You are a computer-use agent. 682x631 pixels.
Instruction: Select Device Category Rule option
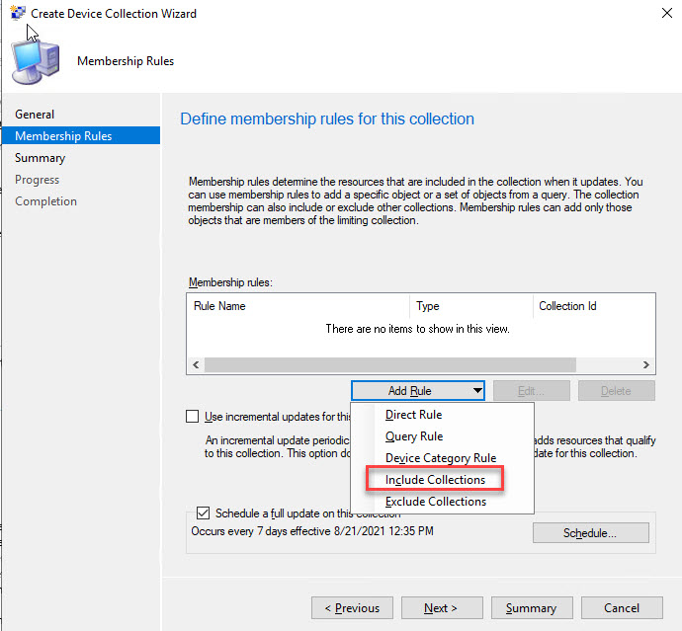[x=440, y=458]
